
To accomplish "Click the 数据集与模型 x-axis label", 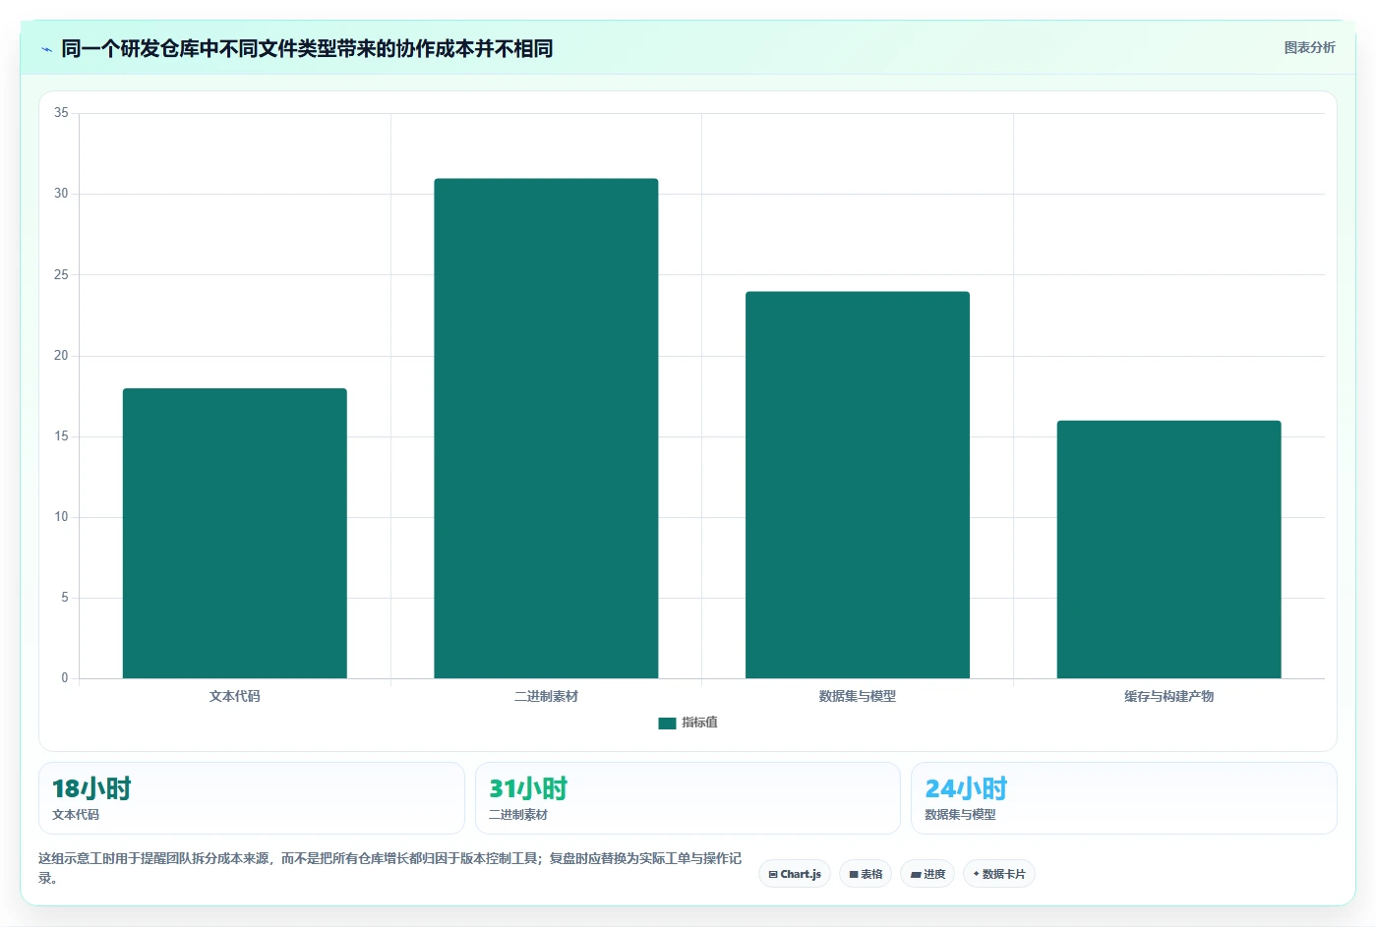I will (x=858, y=696).
